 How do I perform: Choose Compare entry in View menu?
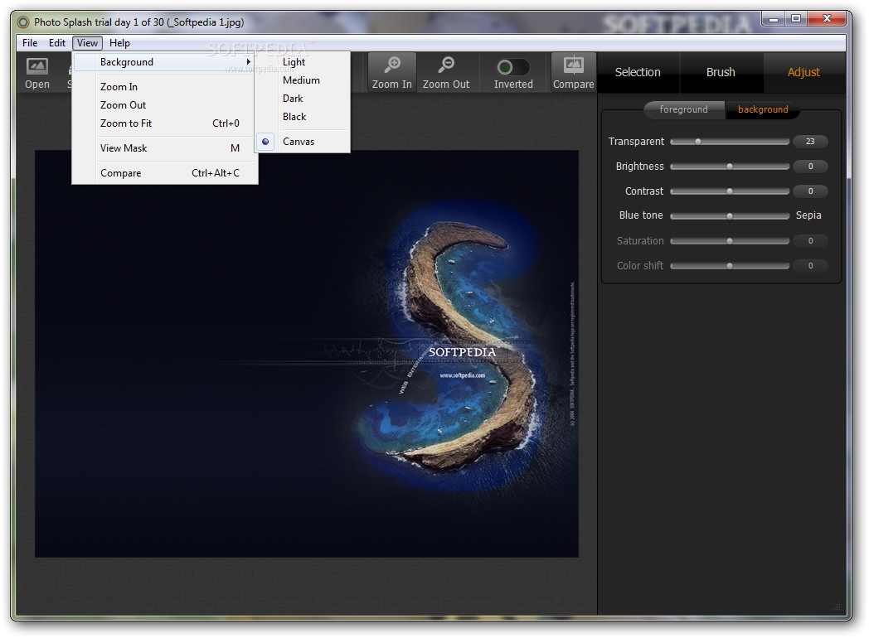(165, 173)
